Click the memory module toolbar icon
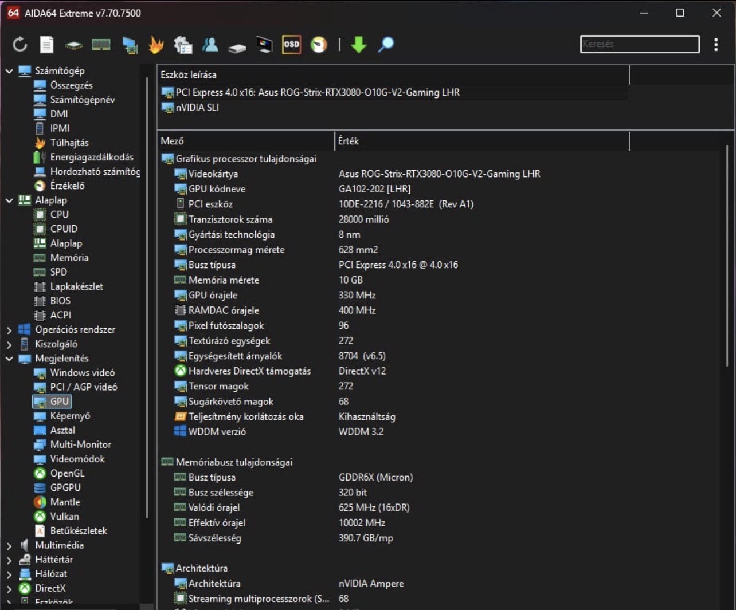The width and height of the screenshot is (736, 610). point(101,44)
